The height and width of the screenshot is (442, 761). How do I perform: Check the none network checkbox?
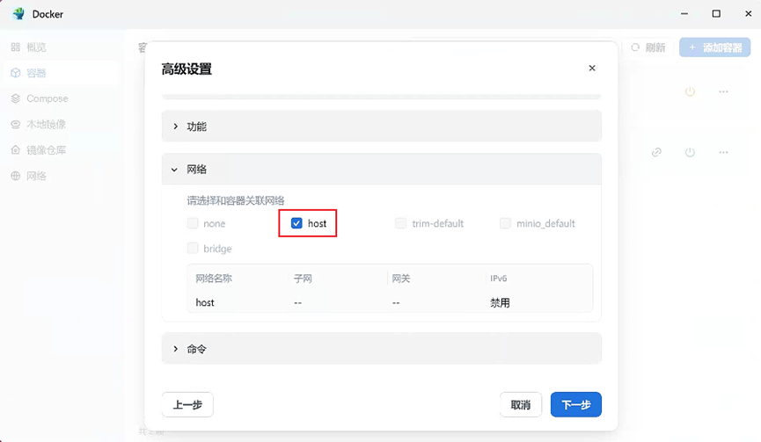[193, 223]
